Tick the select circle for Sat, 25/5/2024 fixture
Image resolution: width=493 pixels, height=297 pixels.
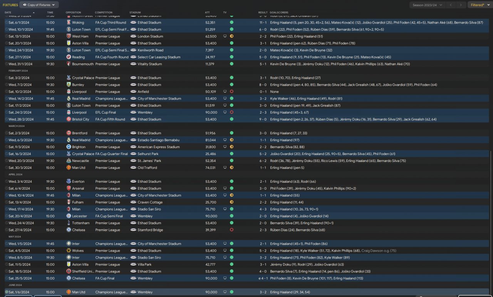click(x=7, y=279)
